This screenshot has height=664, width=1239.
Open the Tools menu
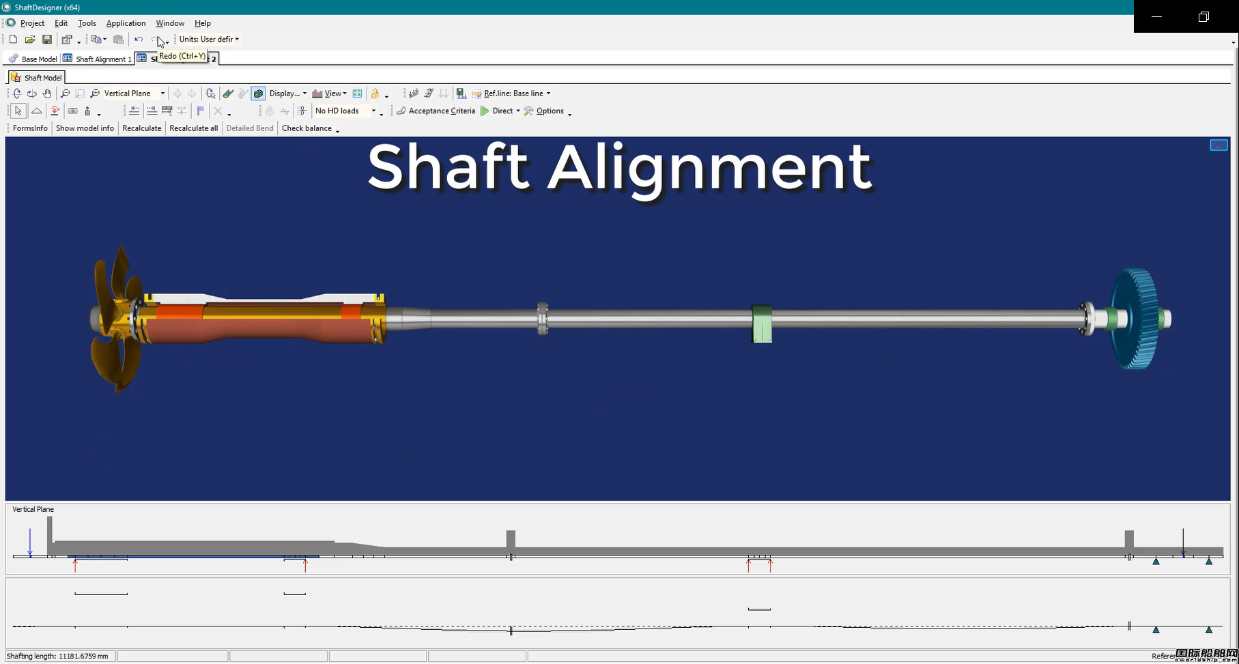pyautogui.click(x=87, y=23)
